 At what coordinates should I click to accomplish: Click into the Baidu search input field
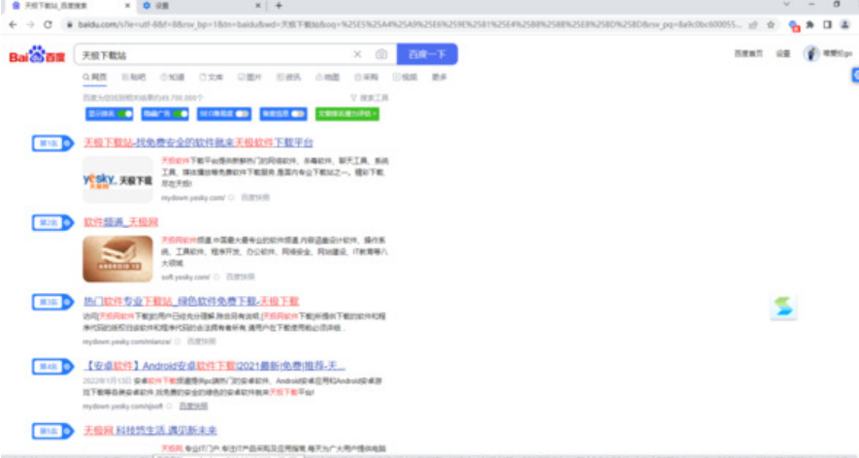[214, 54]
